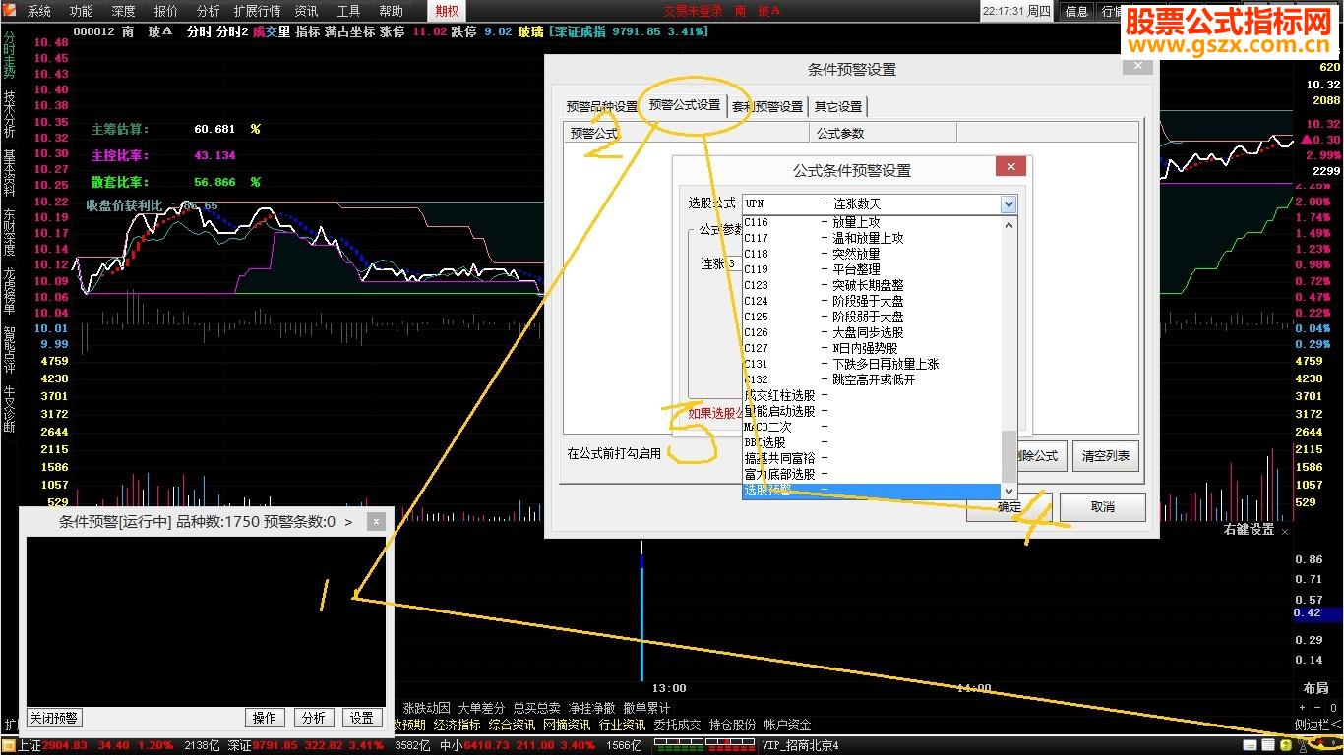1344x755 pixels.
Task: Select 富力底部选股 in formula list
Action: 871,474
